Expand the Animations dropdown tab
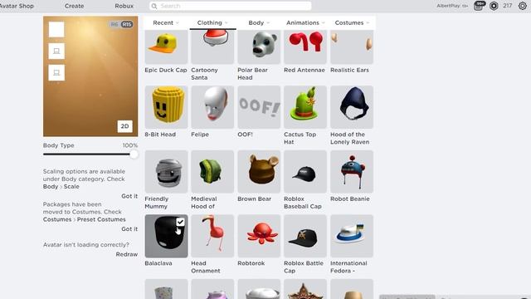 coord(305,22)
